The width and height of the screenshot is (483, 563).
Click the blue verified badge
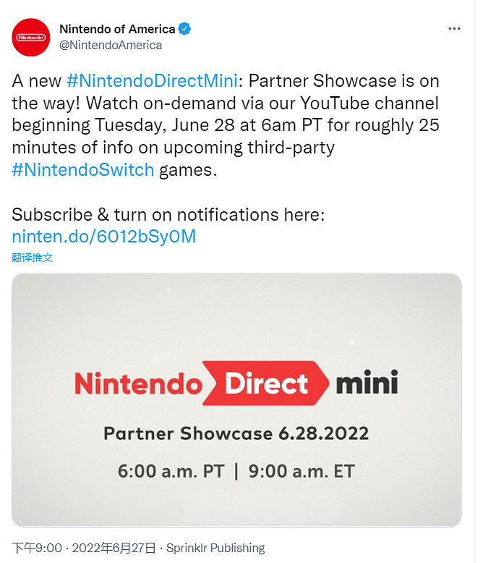[185, 30]
